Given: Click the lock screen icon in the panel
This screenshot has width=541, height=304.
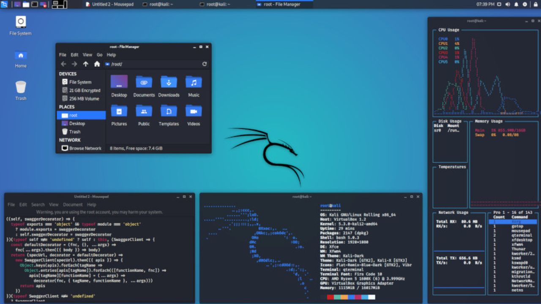Looking at the screenshot, I should click(x=535, y=4).
